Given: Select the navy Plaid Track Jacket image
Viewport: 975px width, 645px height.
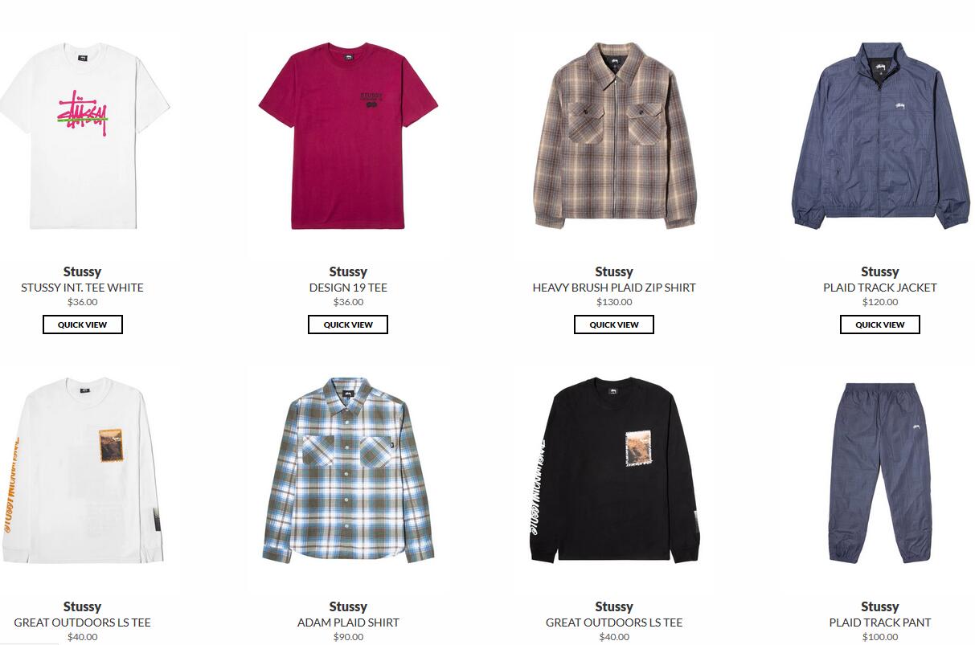Looking at the screenshot, I should point(880,137).
